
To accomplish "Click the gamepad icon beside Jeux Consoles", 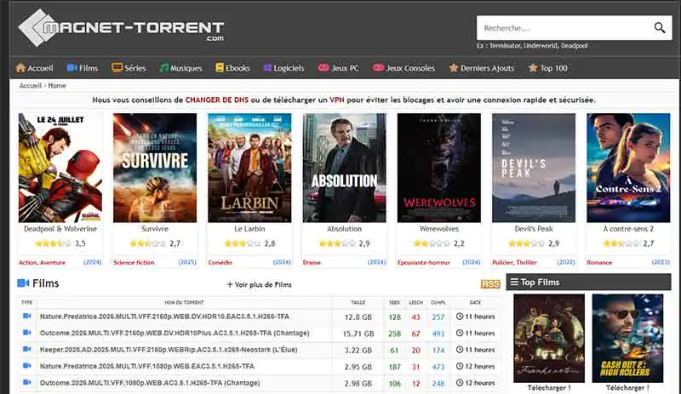I will 378,68.
